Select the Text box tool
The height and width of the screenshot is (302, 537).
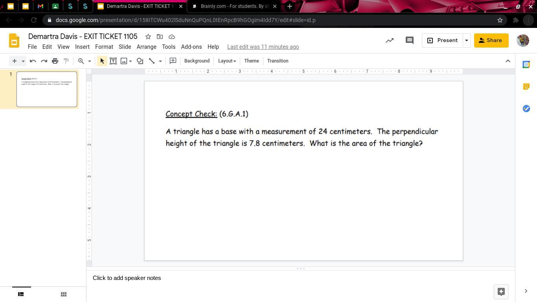coord(113,61)
